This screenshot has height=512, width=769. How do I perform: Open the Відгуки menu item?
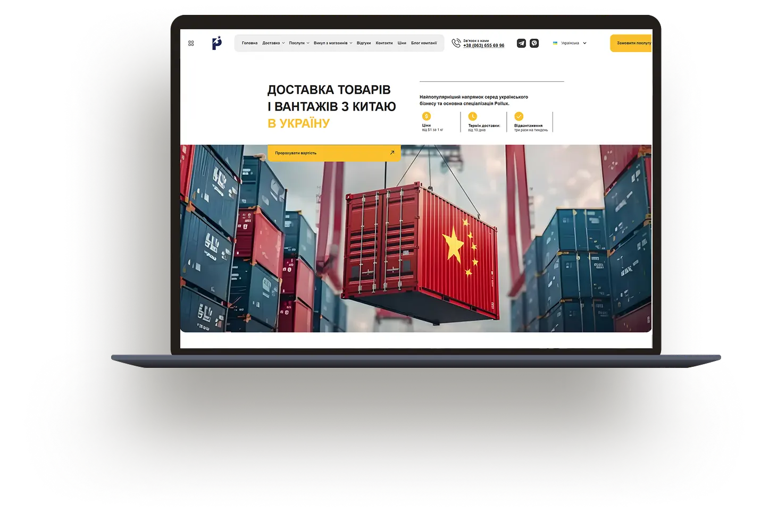point(364,43)
